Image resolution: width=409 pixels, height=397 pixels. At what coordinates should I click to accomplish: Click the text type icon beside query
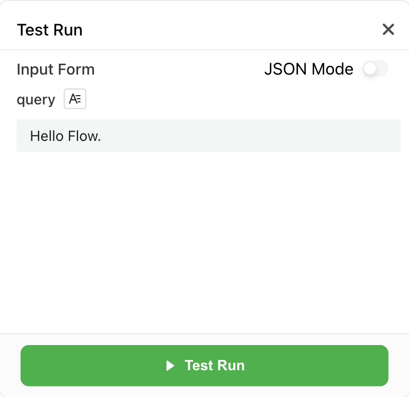coord(75,99)
